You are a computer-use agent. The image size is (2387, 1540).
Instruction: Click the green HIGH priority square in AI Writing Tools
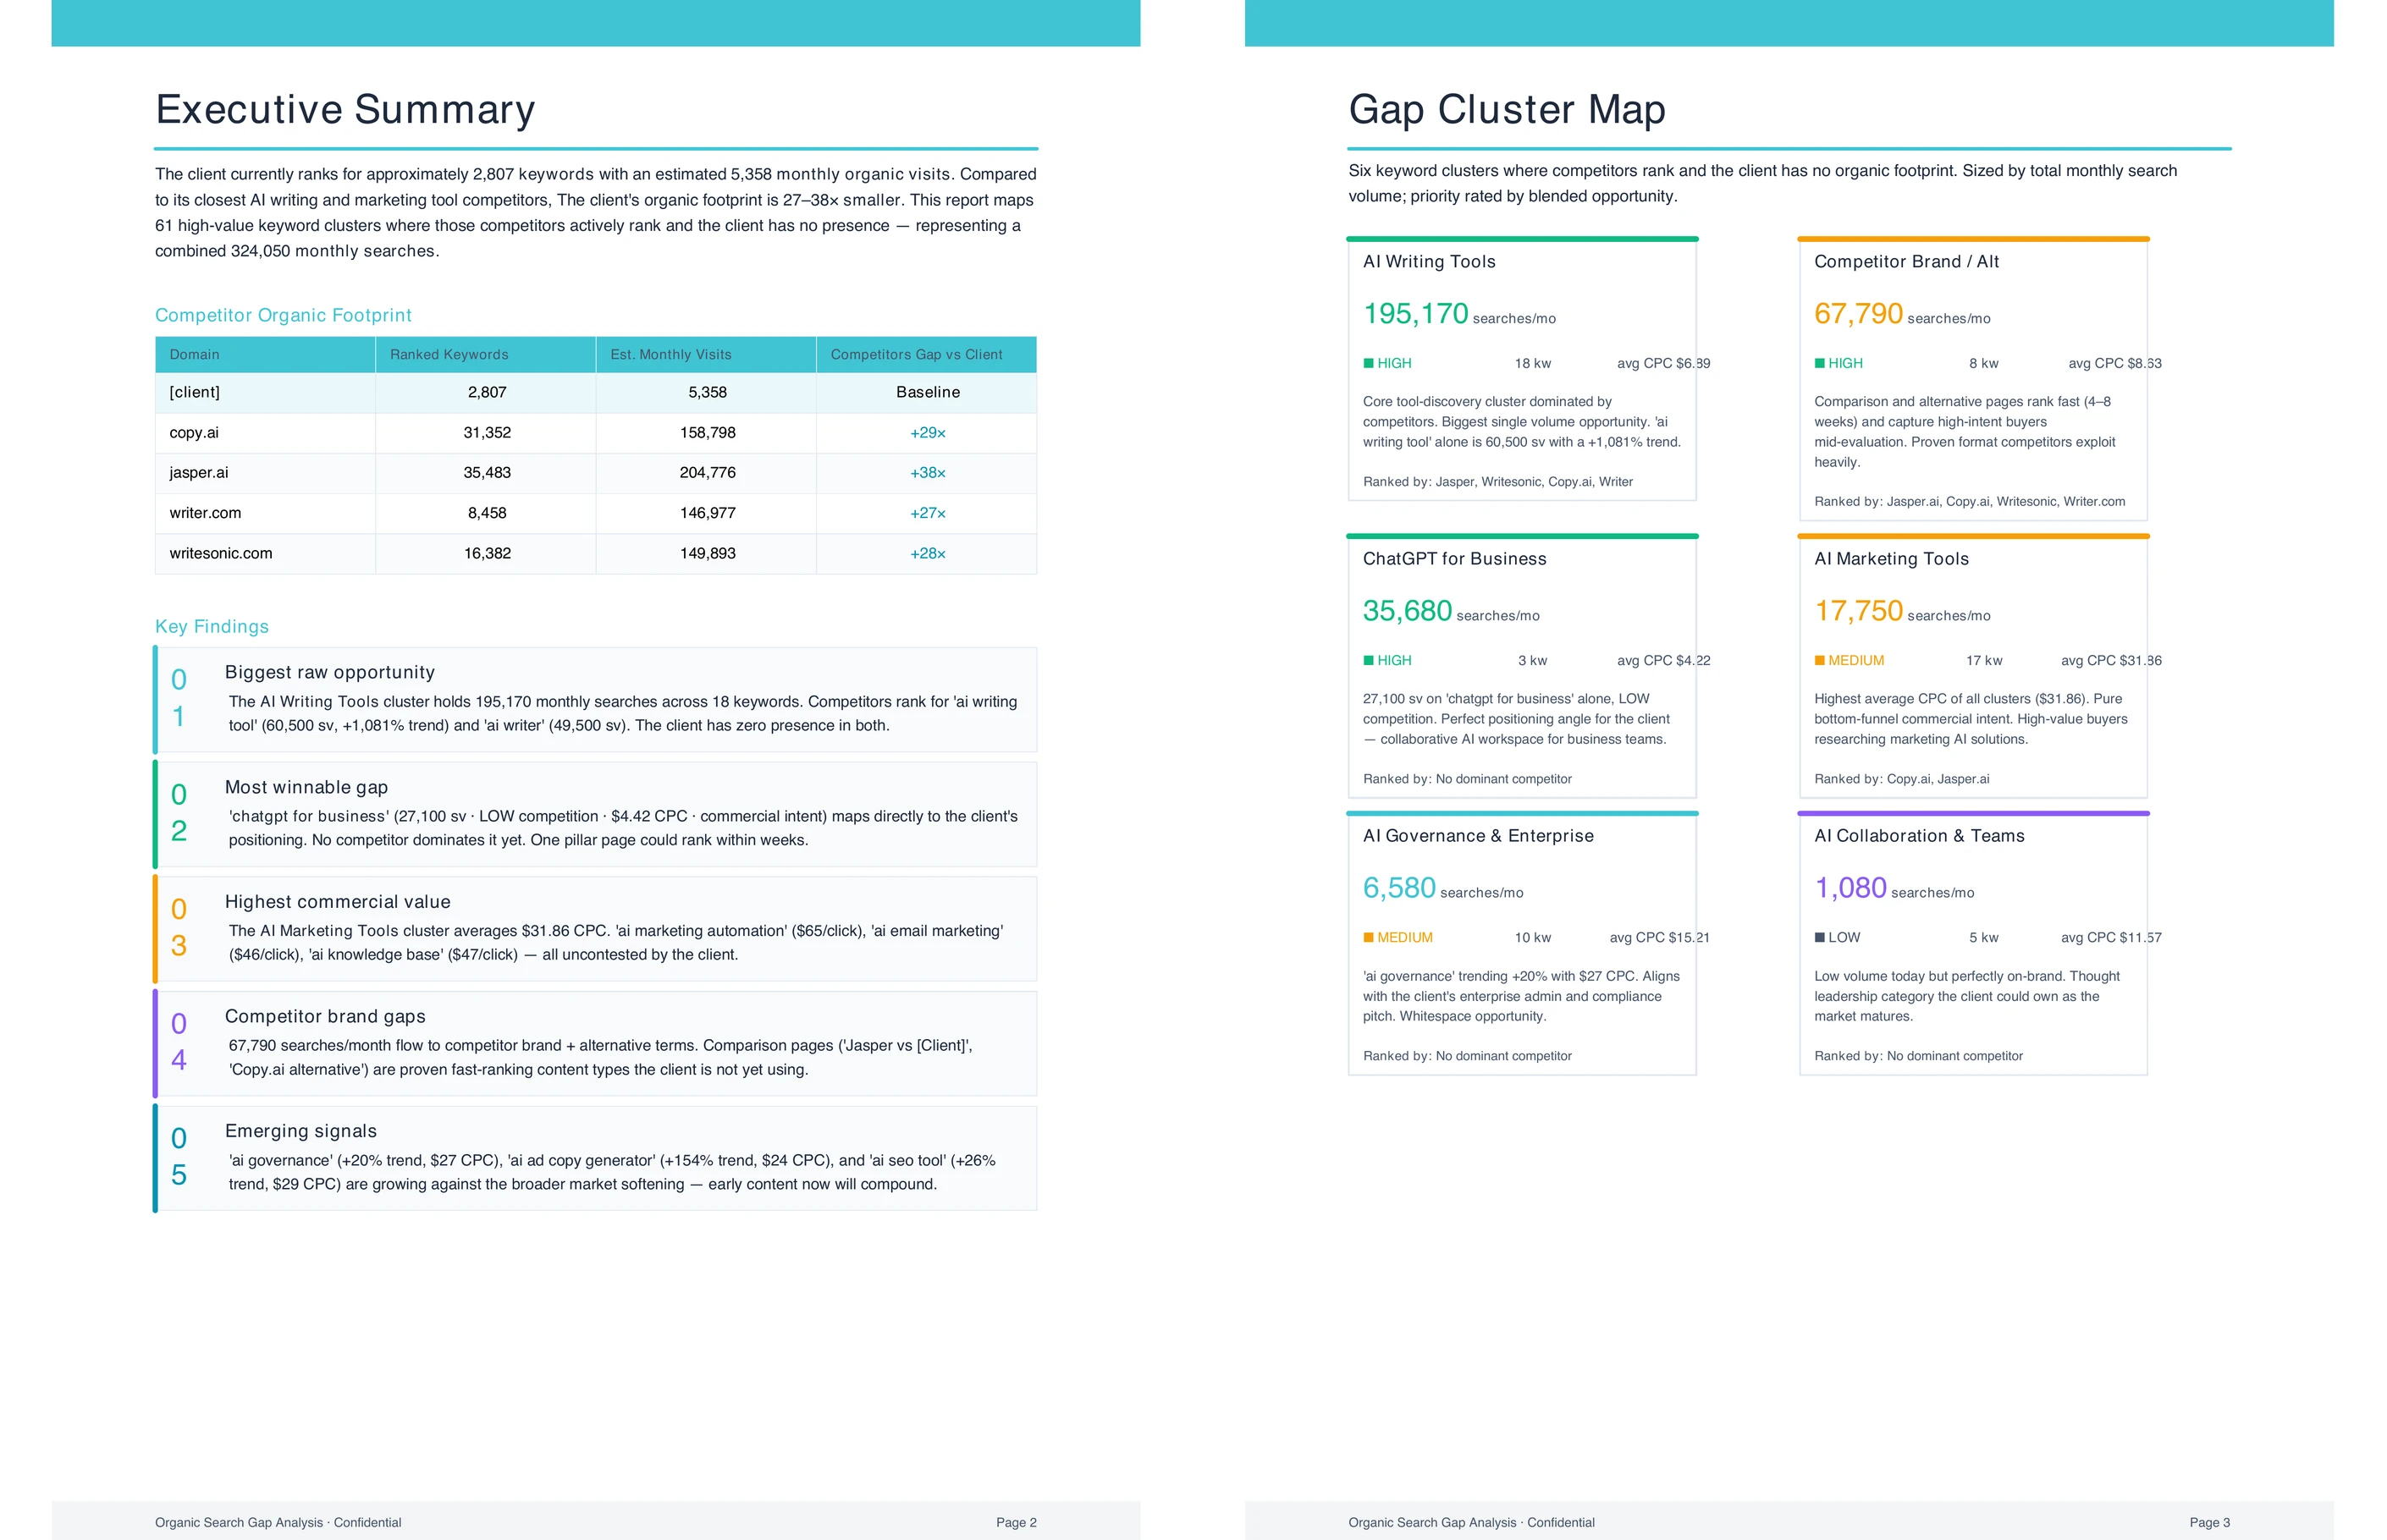1368,363
